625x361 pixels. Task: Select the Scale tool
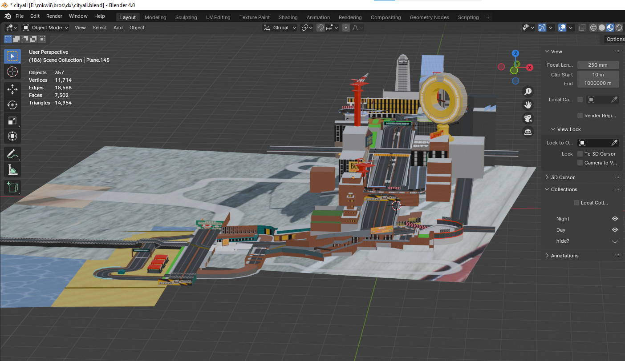click(12, 120)
